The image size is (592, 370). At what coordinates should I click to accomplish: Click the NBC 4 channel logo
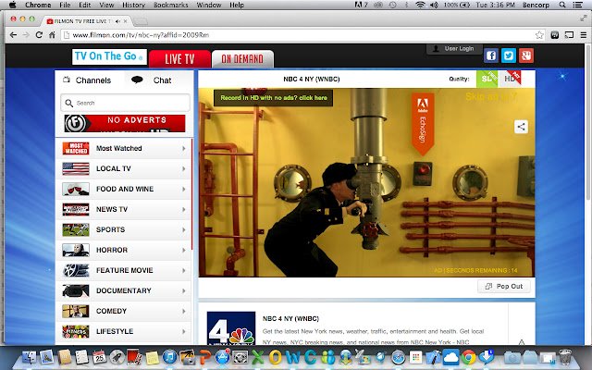coord(231,327)
